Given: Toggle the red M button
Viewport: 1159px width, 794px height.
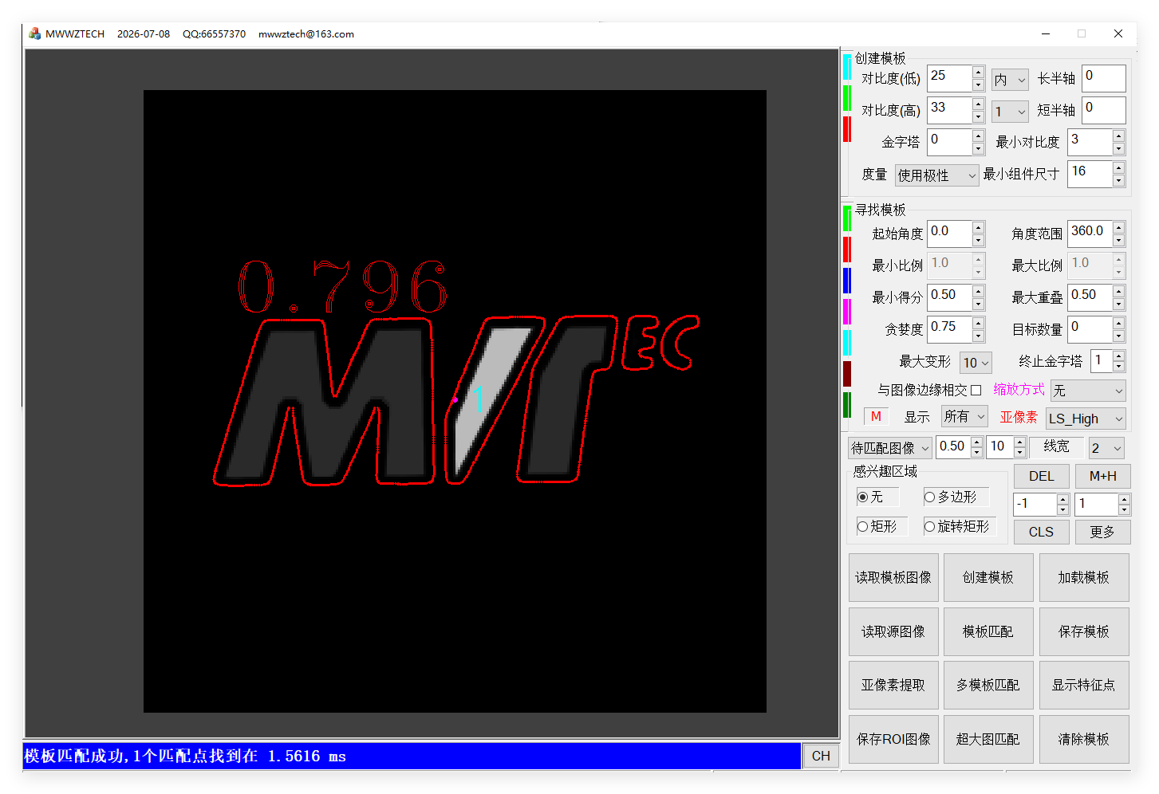Looking at the screenshot, I should (x=876, y=416).
